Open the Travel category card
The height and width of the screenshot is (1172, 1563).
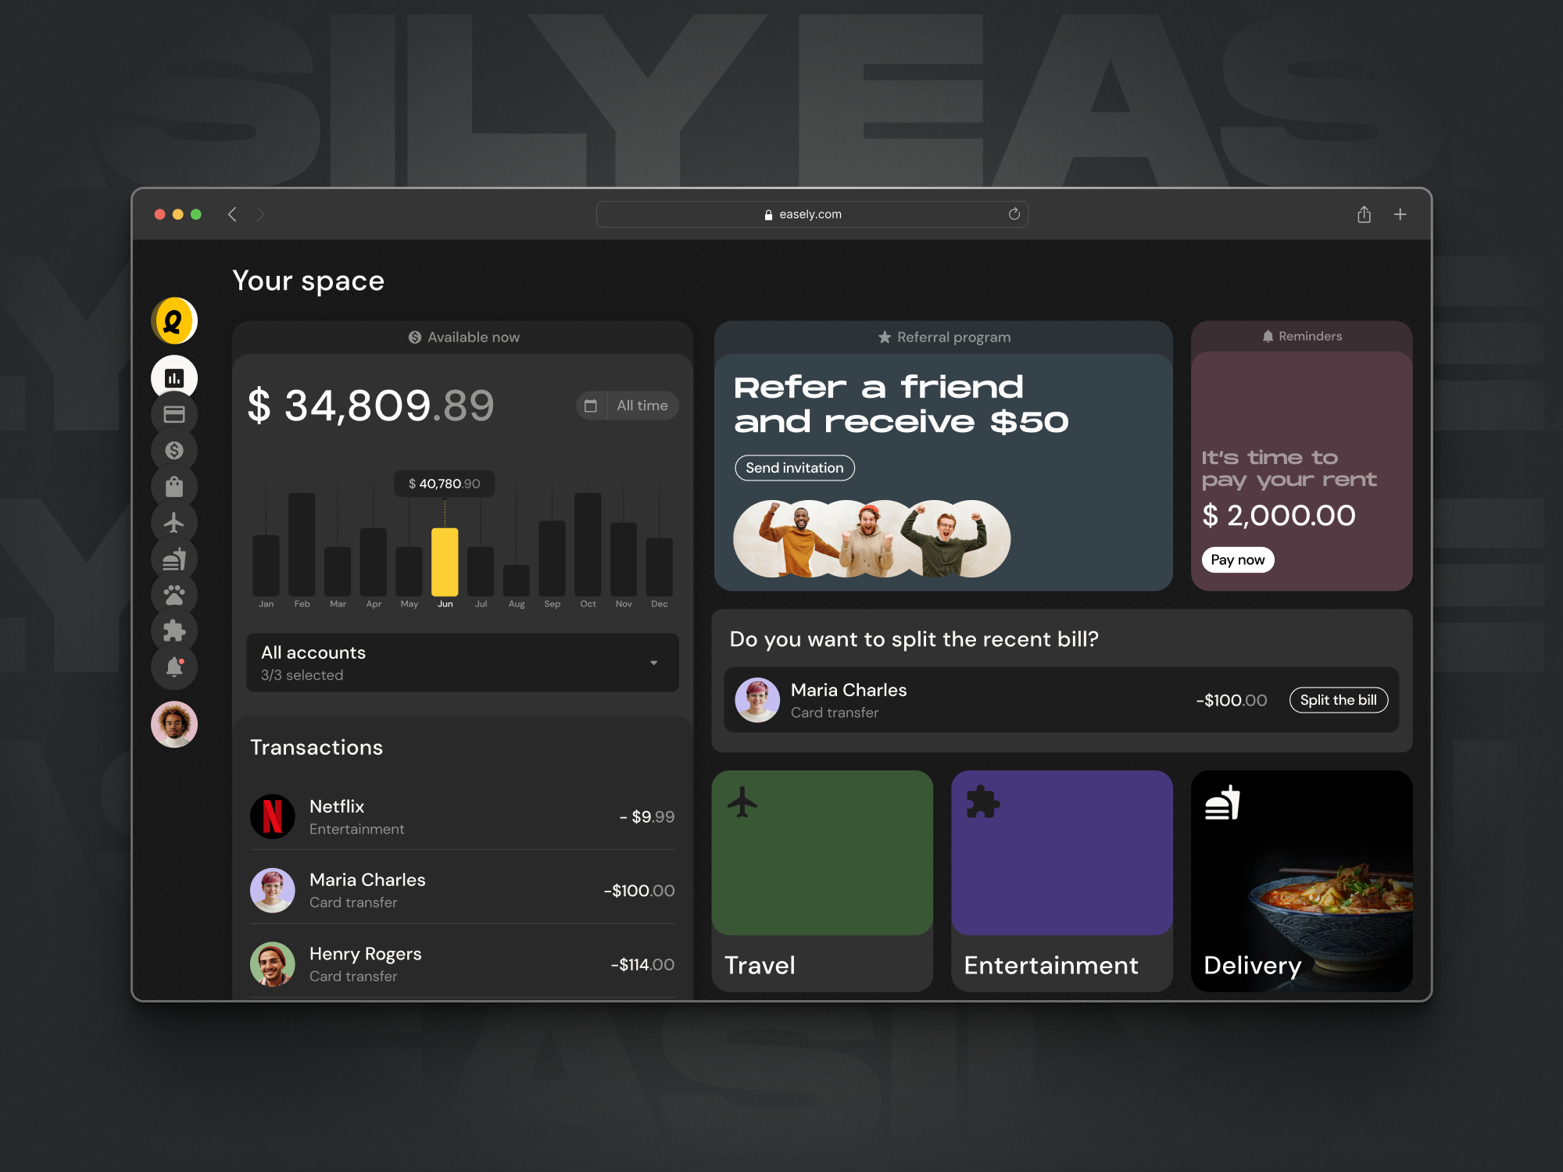(x=822, y=881)
